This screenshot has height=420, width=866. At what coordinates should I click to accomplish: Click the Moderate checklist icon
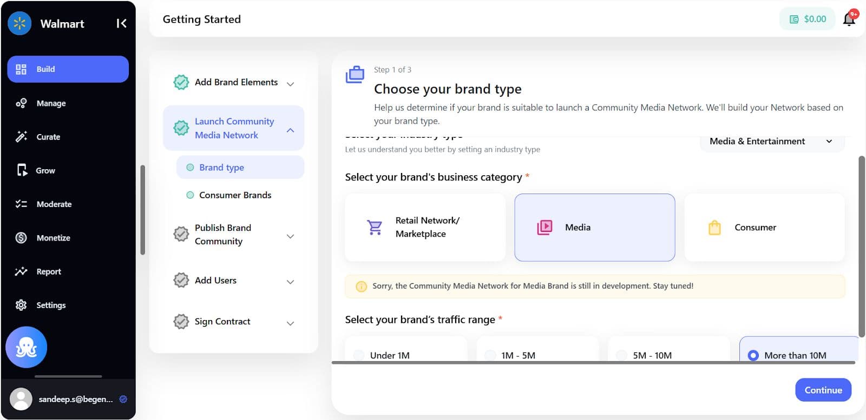tap(21, 204)
